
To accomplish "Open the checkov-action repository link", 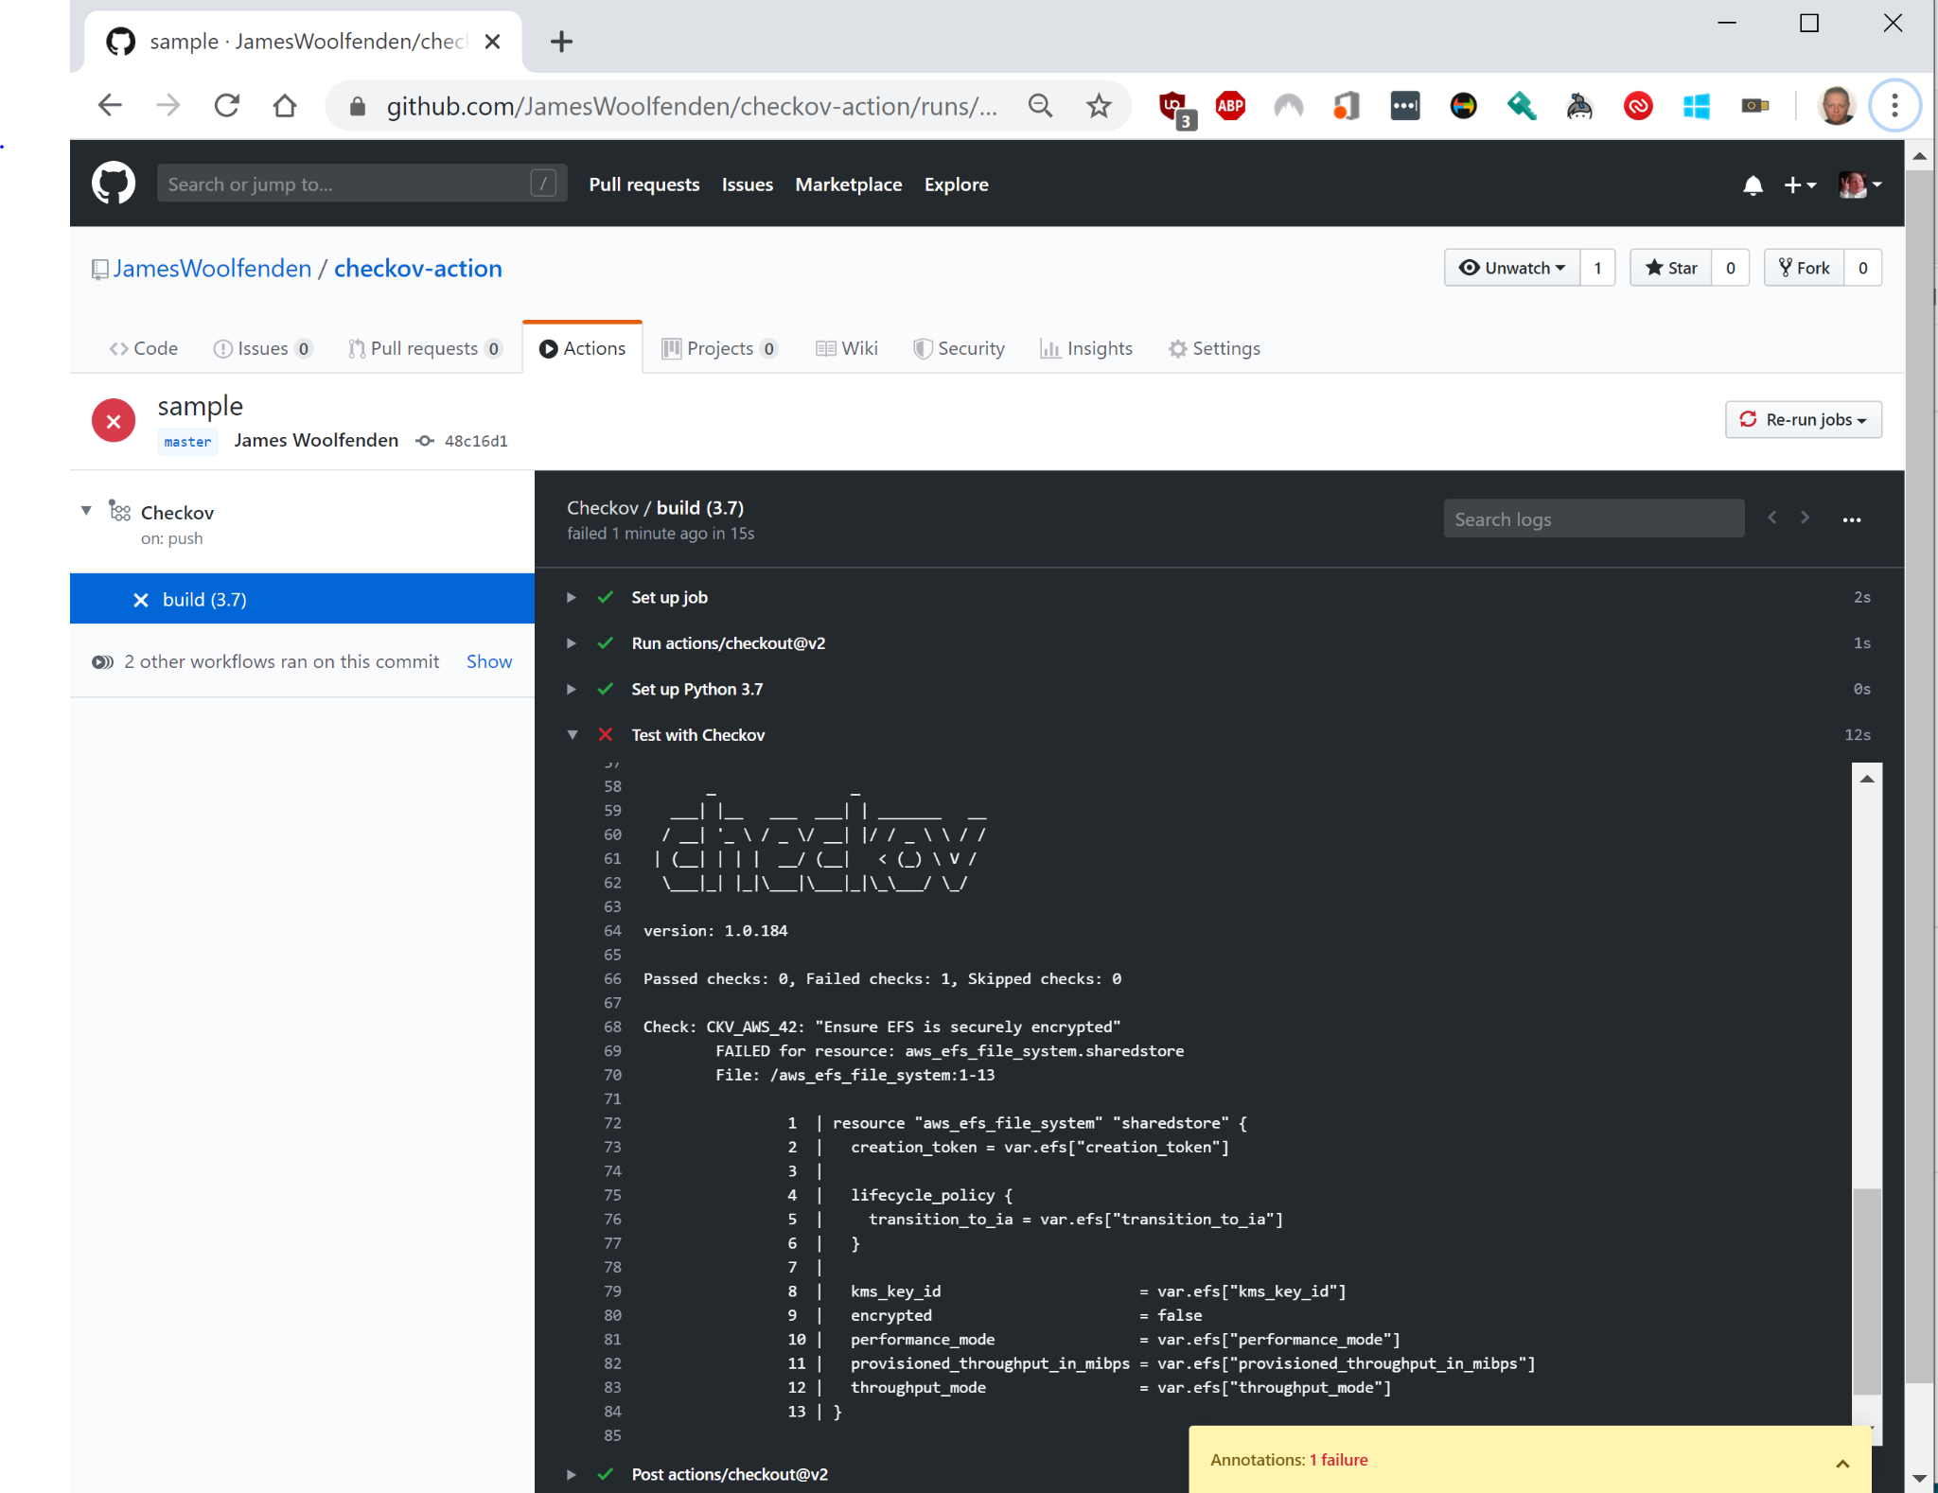I will click(418, 269).
